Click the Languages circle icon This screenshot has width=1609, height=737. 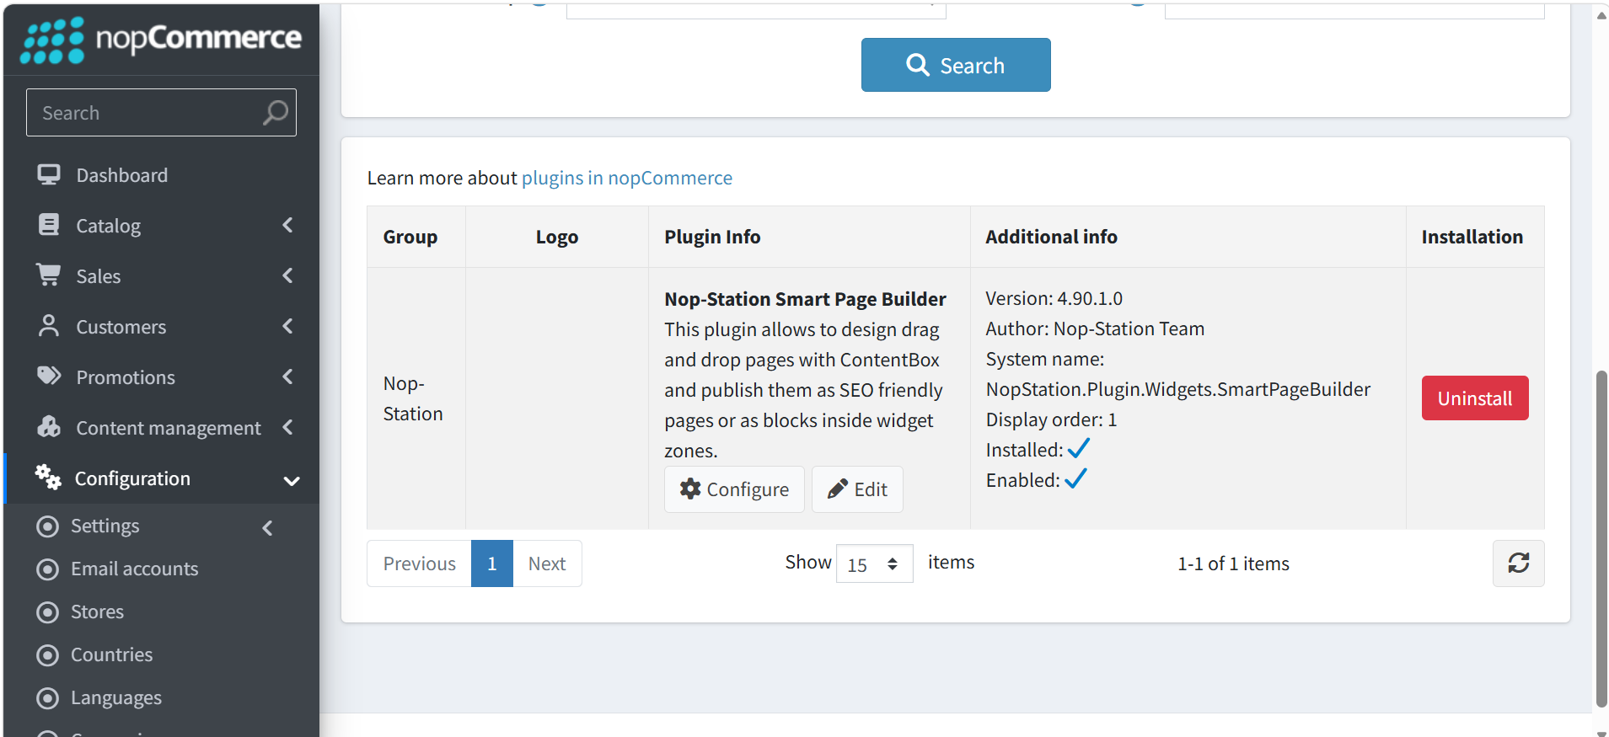(48, 698)
